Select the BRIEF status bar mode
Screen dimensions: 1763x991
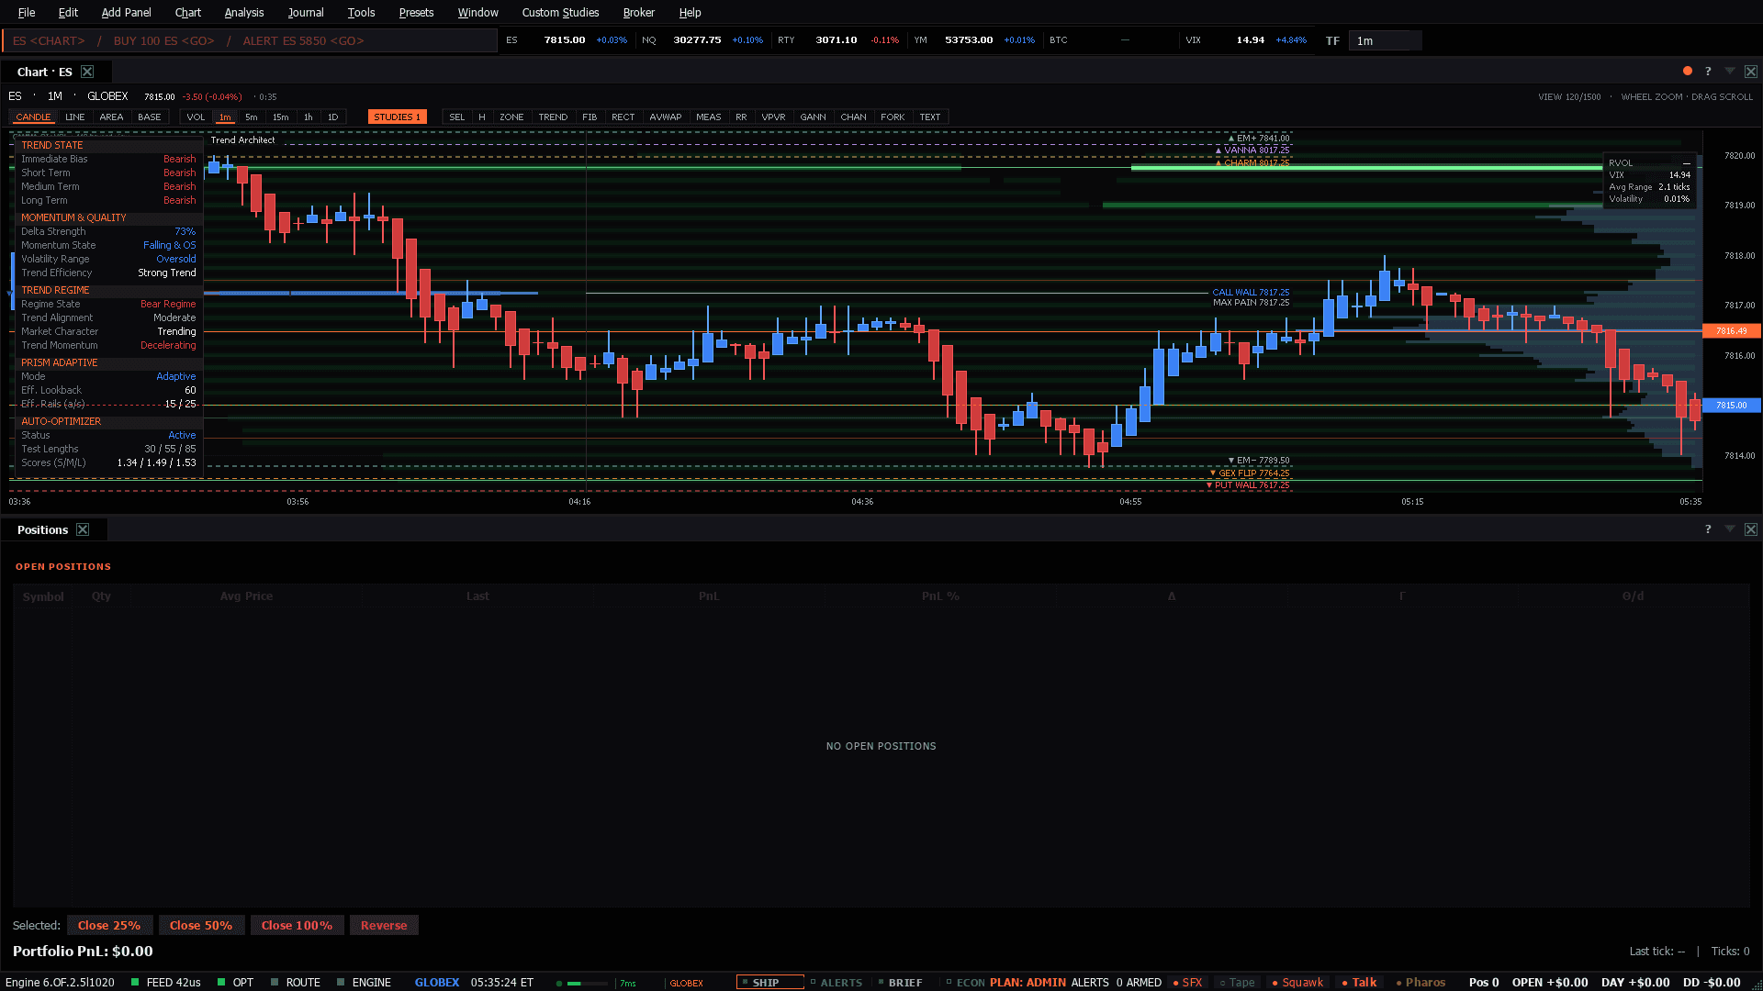click(900, 982)
